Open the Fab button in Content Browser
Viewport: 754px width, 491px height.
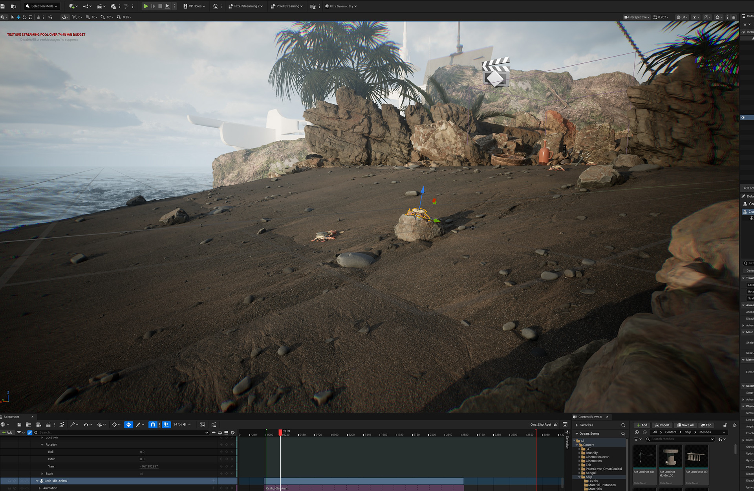pos(706,425)
